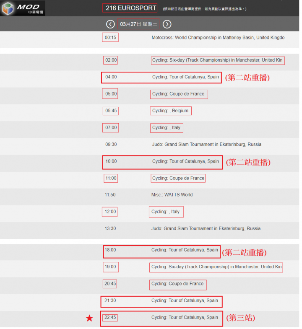Click the 05:45 time label

[111, 111]
